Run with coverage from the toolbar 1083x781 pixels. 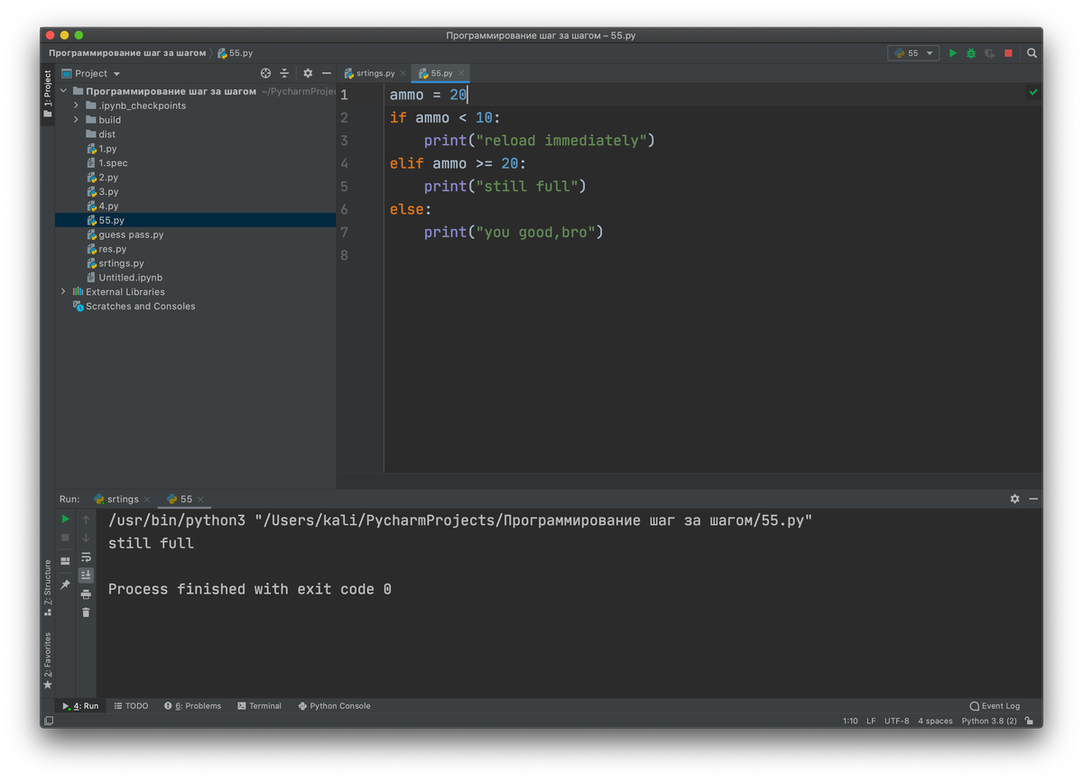[990, 53]
